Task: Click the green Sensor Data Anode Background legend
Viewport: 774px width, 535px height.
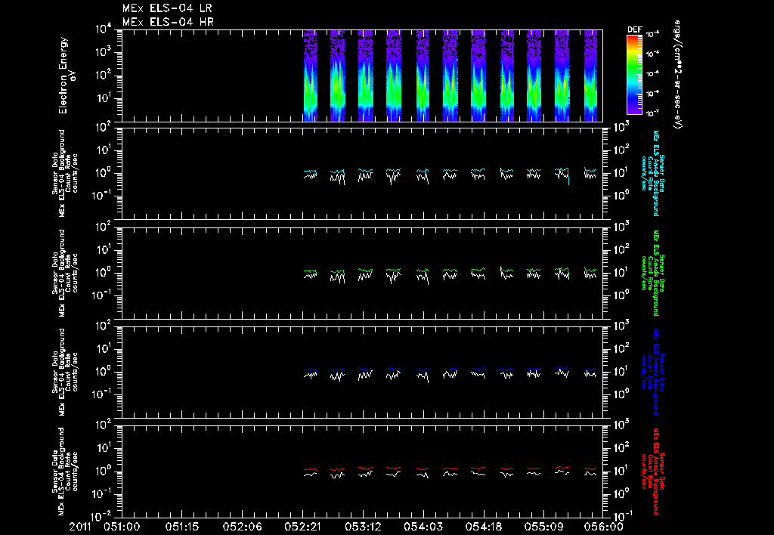Action: [652, 273]
